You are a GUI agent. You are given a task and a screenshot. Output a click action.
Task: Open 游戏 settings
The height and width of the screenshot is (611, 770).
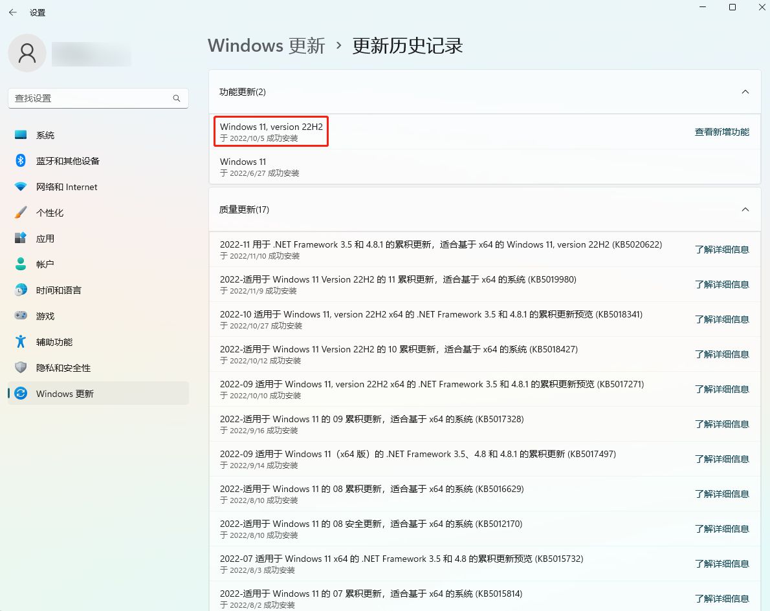(x=98, y=316)
